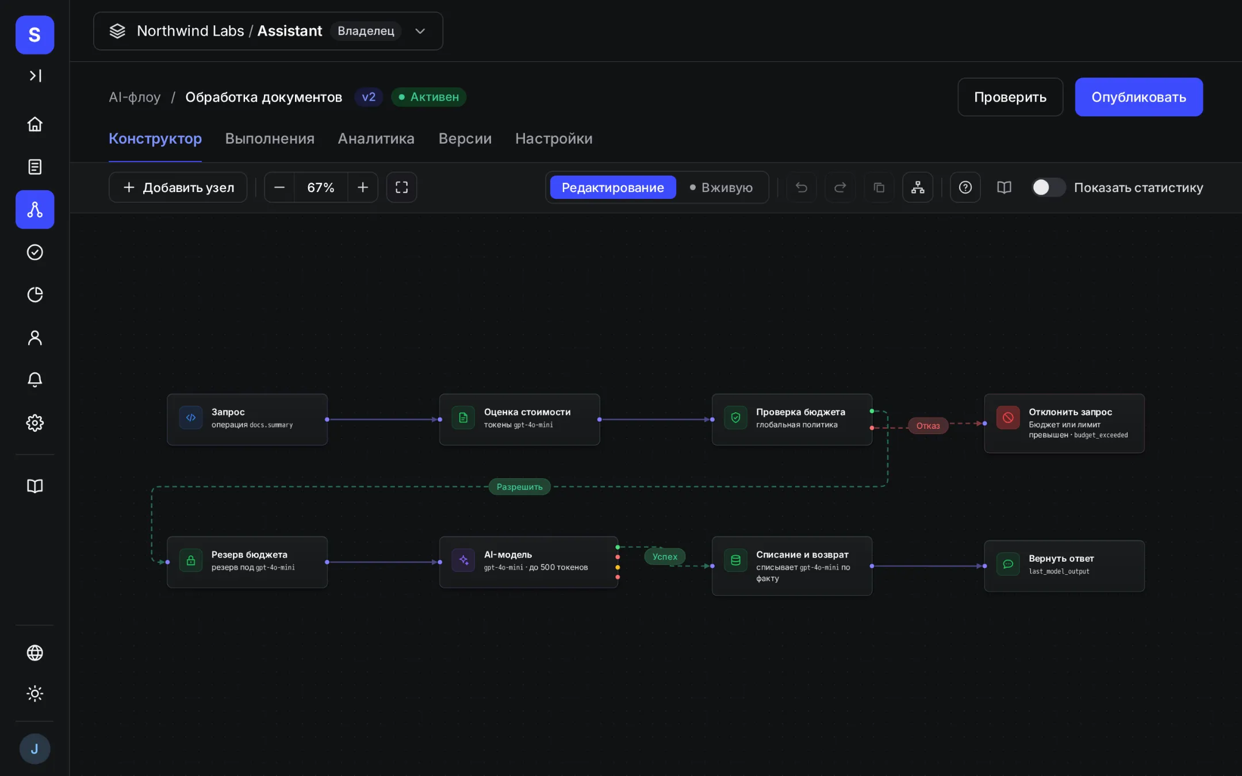Click the copy icon in the toolbar

[x=879, y=187]
